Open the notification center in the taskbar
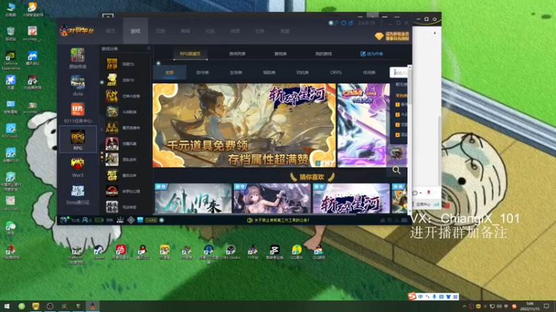556x312 pixels. pyautogui.click(x=547, y=306)
